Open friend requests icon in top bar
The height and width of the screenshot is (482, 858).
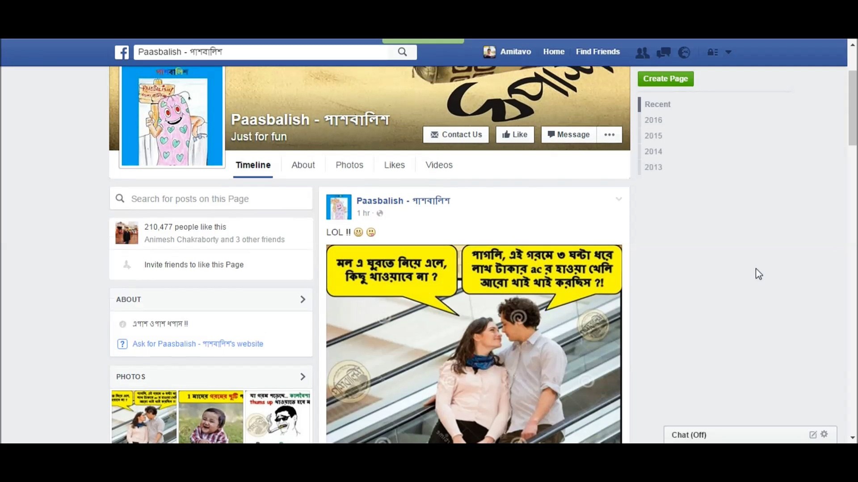coord(642,53)
